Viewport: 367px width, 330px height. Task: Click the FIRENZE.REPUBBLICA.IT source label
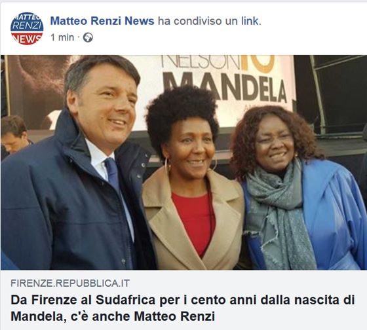70,284
